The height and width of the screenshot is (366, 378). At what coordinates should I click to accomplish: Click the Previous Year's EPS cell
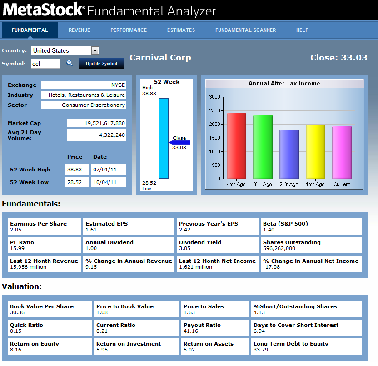point(218,226)
